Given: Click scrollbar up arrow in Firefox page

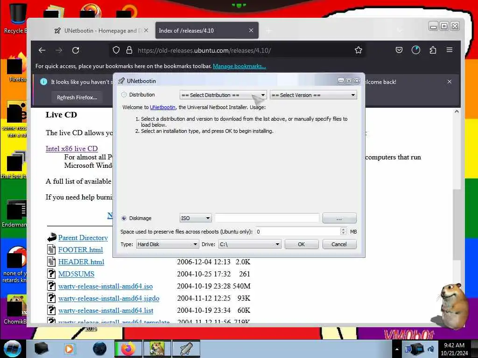Looking at the screenshot, I should point(457,111).
